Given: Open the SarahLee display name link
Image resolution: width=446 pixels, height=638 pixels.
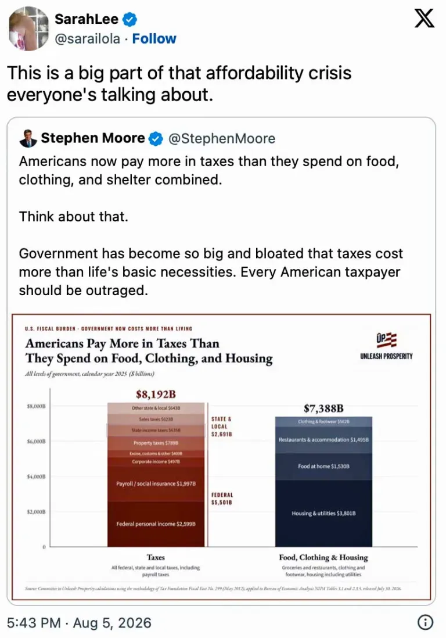Looking at the screenshot, I should [x=87, y=19].
